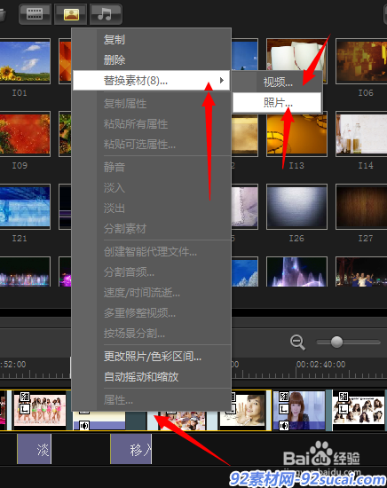387x488 pixels.
Task: Open the 替换素材(8)... submenu
Action: tap(151, 81)
